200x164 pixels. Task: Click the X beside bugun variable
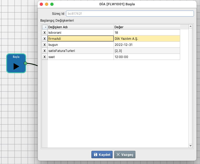pyautogui.click(x=45, y=45)
